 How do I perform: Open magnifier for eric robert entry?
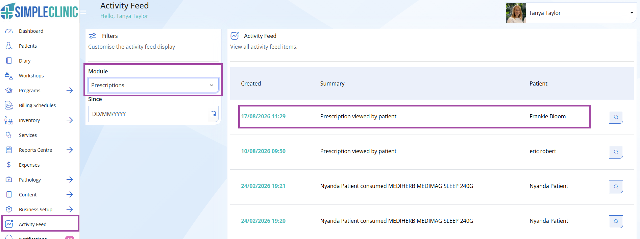point(616,152)
